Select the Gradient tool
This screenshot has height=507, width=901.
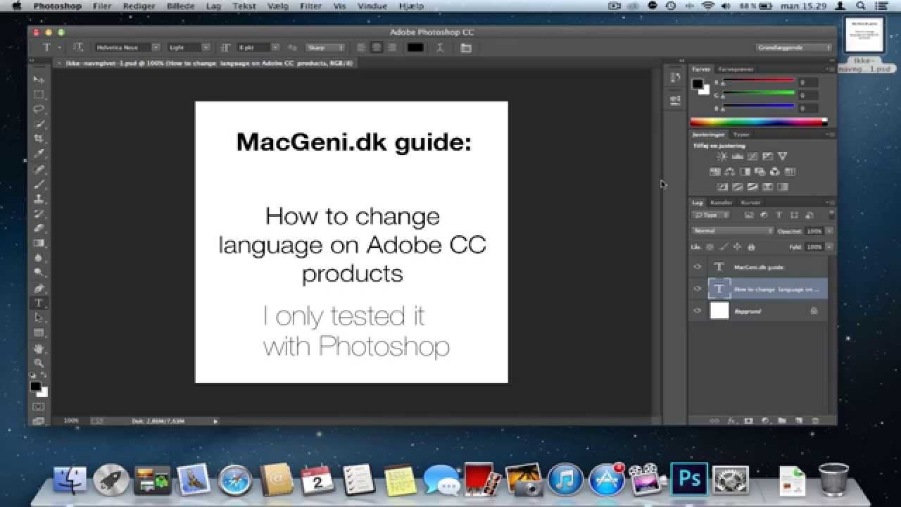coord(39,243)
